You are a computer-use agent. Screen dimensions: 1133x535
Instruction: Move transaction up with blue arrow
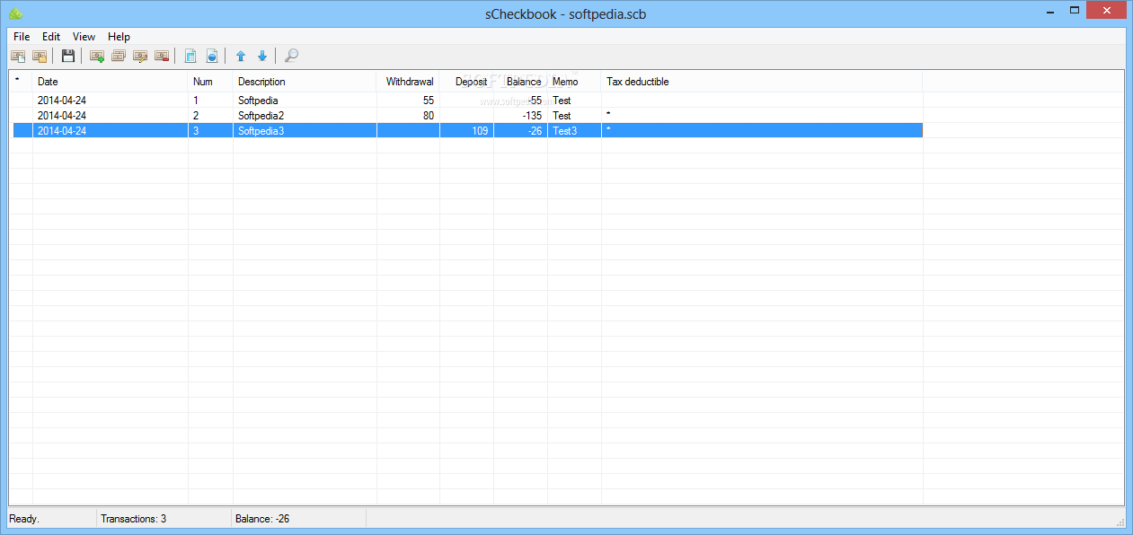tap(241, 56)
